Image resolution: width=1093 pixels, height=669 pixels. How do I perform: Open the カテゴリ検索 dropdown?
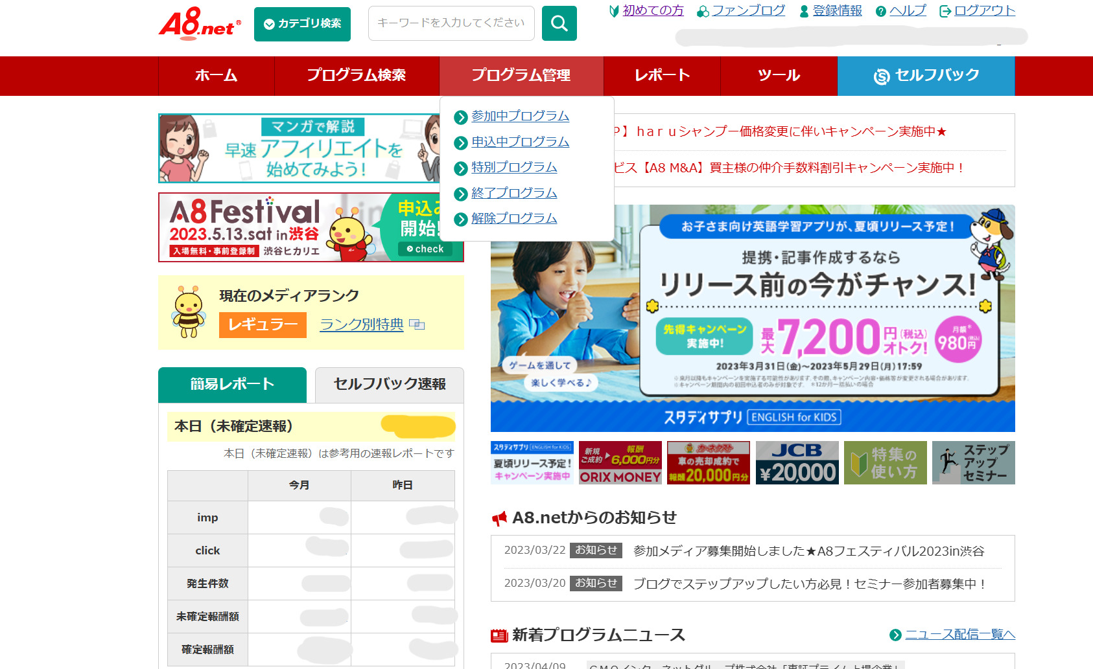302,24
